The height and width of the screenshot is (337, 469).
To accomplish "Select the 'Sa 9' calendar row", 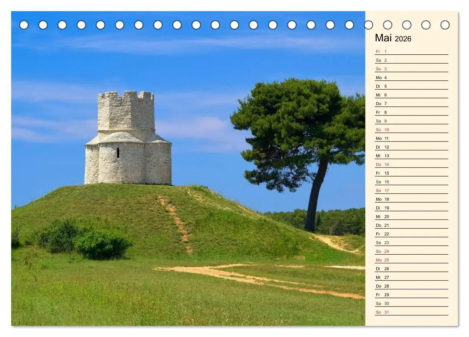I will coord(411,121).
